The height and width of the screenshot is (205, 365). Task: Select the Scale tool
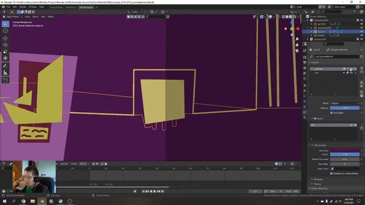pyautogui.click(x=5, y=52)
